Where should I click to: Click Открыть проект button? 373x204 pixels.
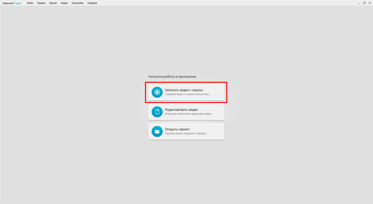click(186, 131)
